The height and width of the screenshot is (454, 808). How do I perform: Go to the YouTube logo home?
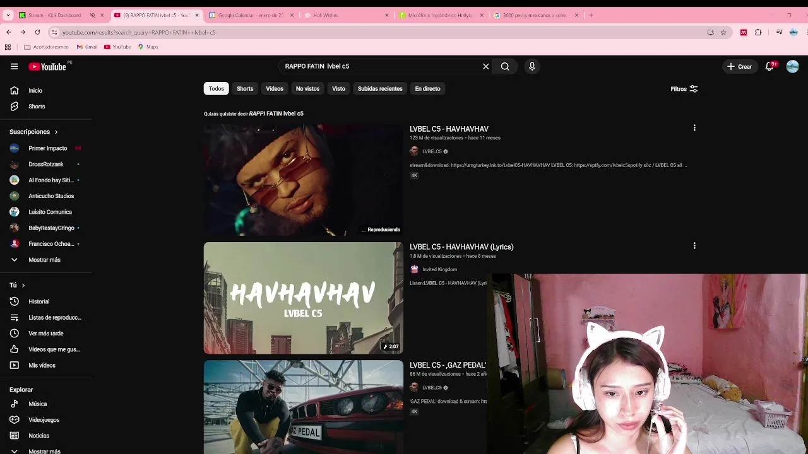pos(47,66)
